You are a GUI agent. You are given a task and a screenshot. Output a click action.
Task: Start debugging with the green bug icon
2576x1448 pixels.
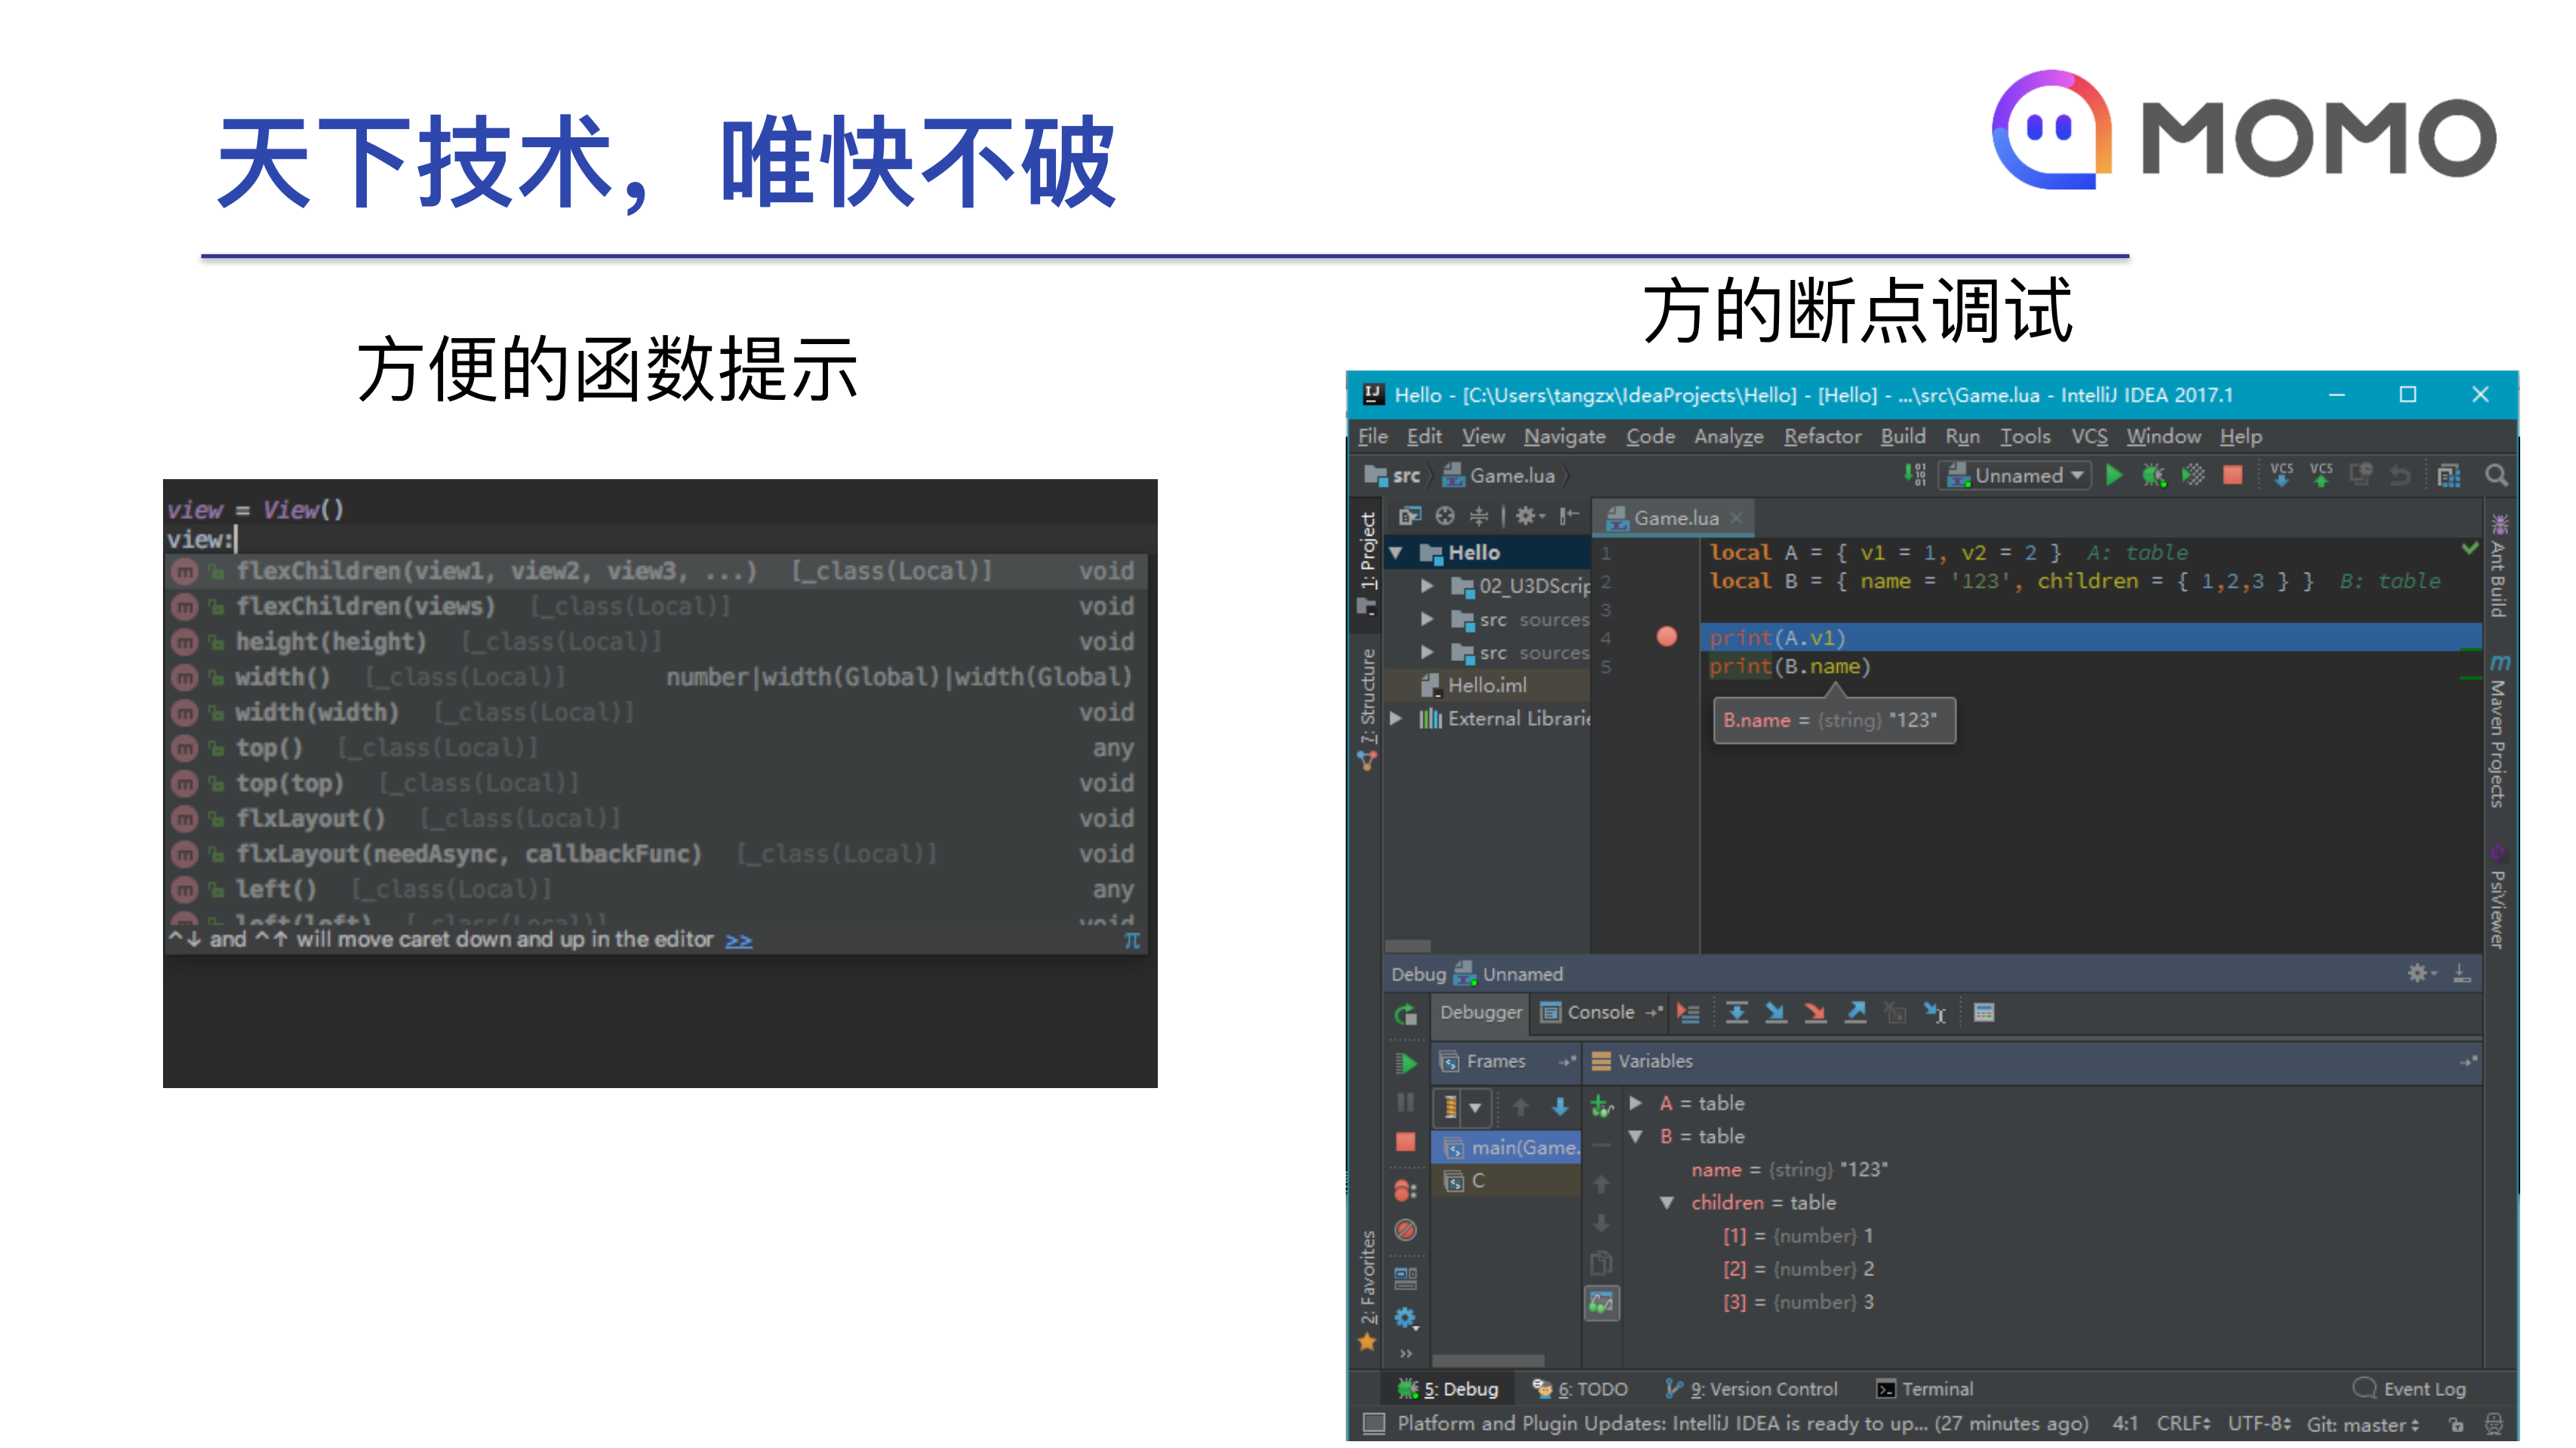2153,476
